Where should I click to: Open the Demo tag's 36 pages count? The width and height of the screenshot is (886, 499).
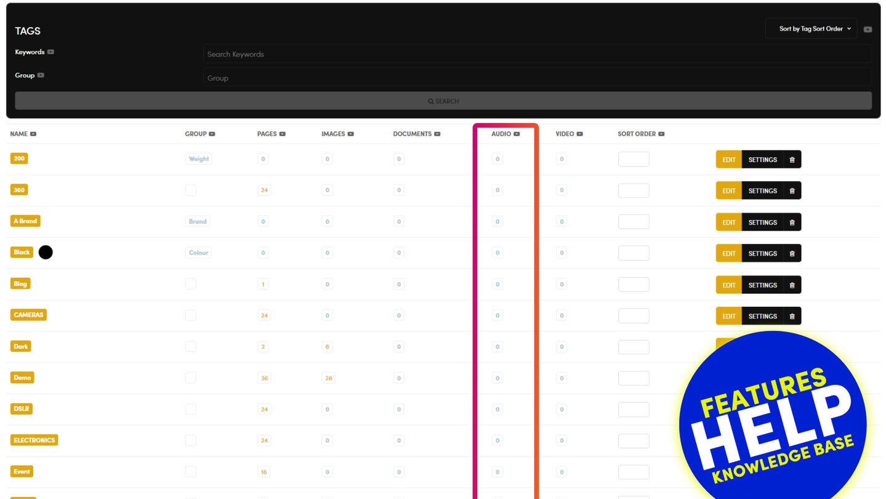click(x=264, y=378)
